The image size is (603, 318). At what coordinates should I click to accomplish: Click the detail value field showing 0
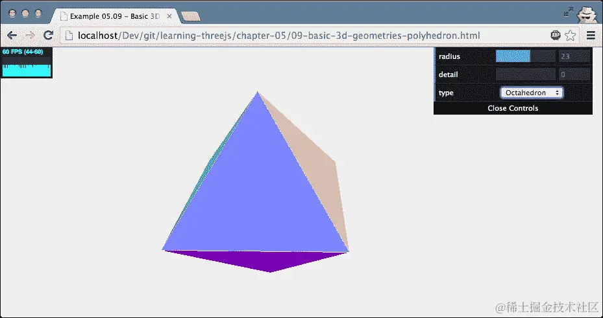574,74
